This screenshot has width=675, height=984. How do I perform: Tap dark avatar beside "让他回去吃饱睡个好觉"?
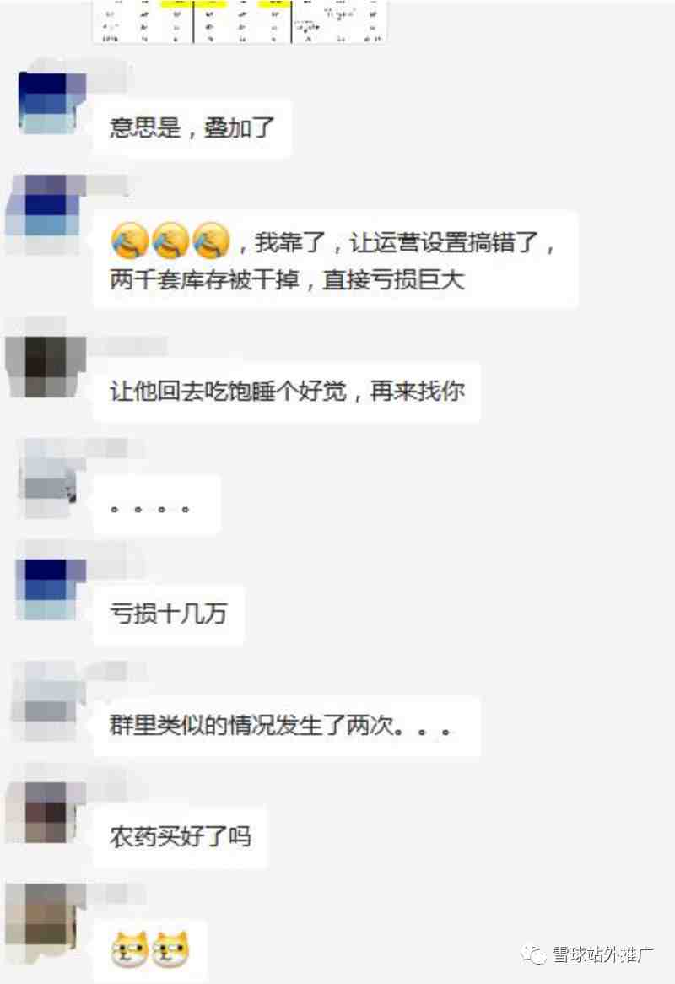46,366
